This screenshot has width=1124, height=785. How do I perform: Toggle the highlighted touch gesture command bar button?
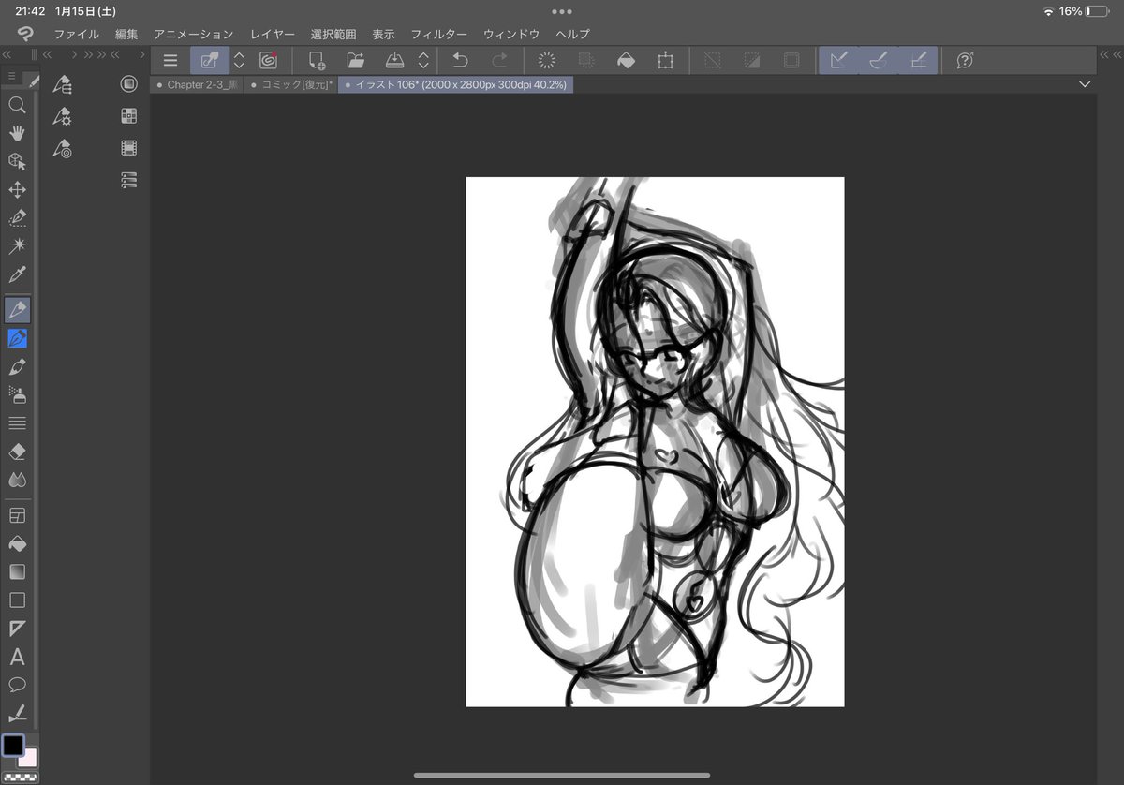tap(210, 60)
